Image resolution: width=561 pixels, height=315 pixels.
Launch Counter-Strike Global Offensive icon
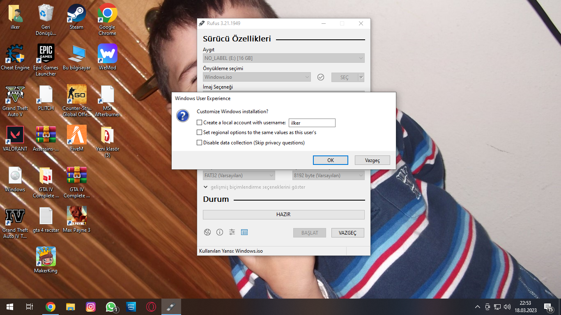pyautogui.click(x=76, y=94)
